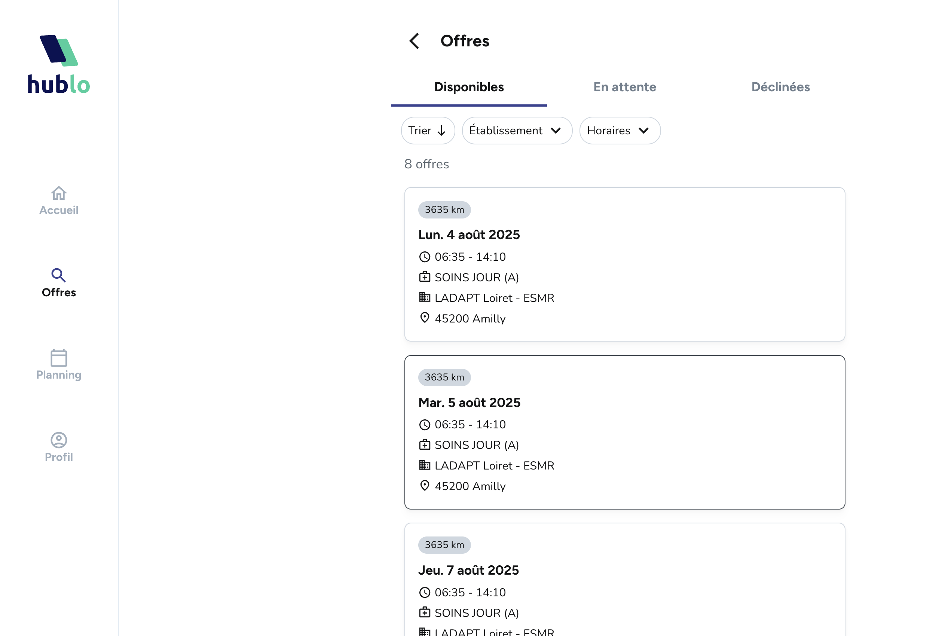Click the 3635 km badge on first offer
This screenshot has width=942, height=636.
pos(444,210)
